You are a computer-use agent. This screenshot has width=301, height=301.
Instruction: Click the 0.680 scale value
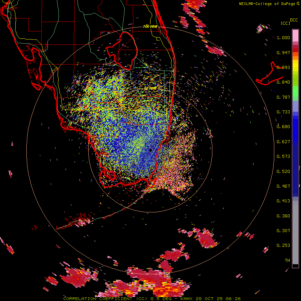283,127
